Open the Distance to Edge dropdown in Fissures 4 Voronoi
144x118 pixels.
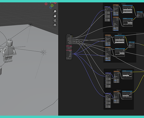coord(116,8)
